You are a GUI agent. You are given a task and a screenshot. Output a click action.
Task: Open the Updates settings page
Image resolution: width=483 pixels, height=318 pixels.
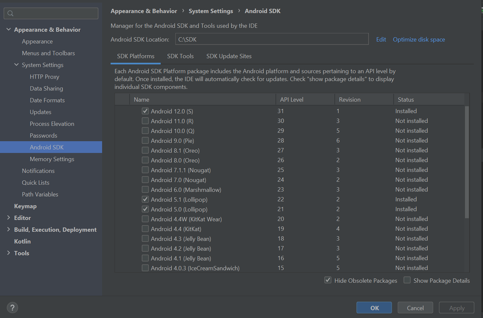[41, 112]
